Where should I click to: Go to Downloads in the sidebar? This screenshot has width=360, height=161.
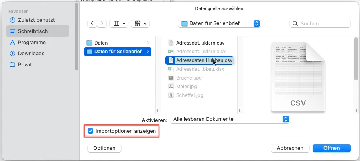[31, 53]
